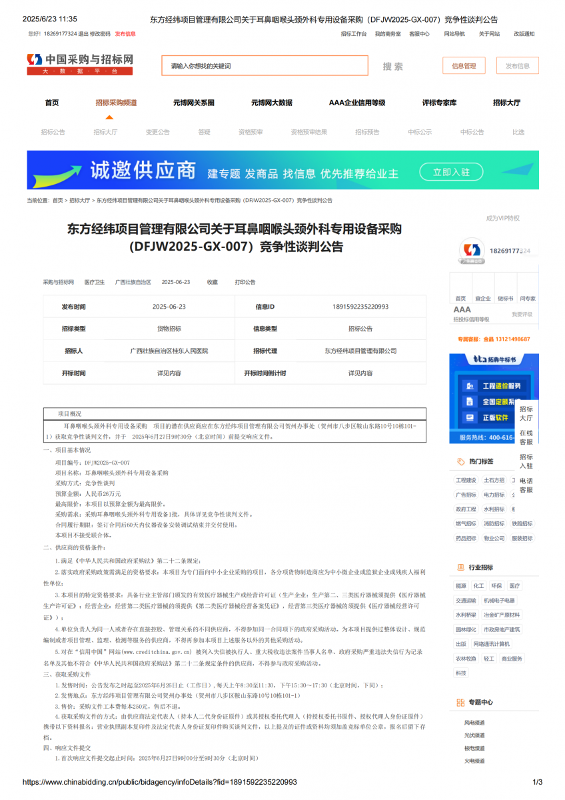Select the 招标公告 sub-menu item

tap(53, 132)
